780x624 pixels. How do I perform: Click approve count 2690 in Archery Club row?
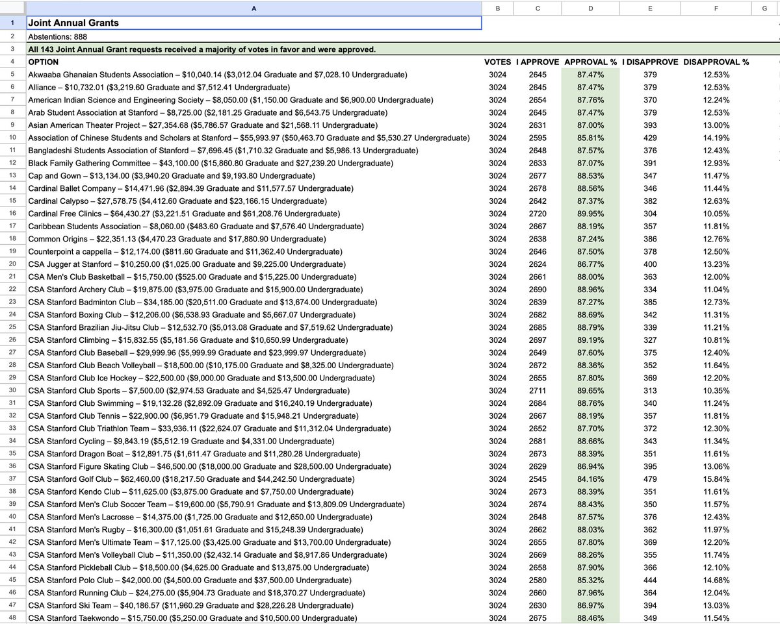click(538, 290)
